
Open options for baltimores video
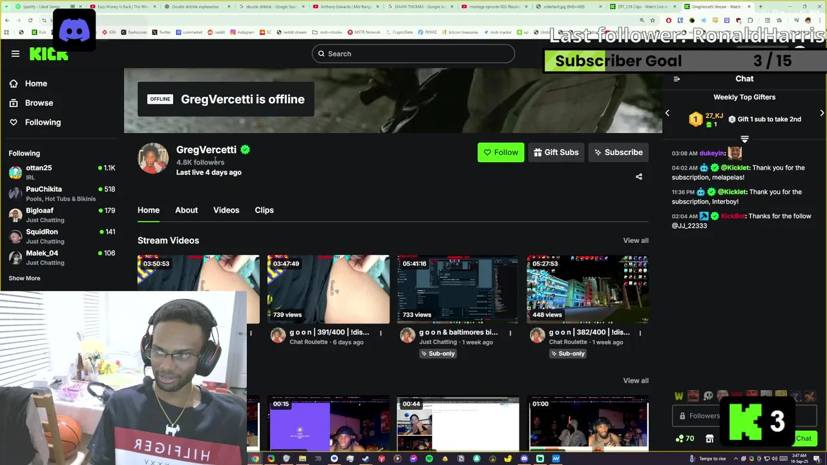coord(510,333)
